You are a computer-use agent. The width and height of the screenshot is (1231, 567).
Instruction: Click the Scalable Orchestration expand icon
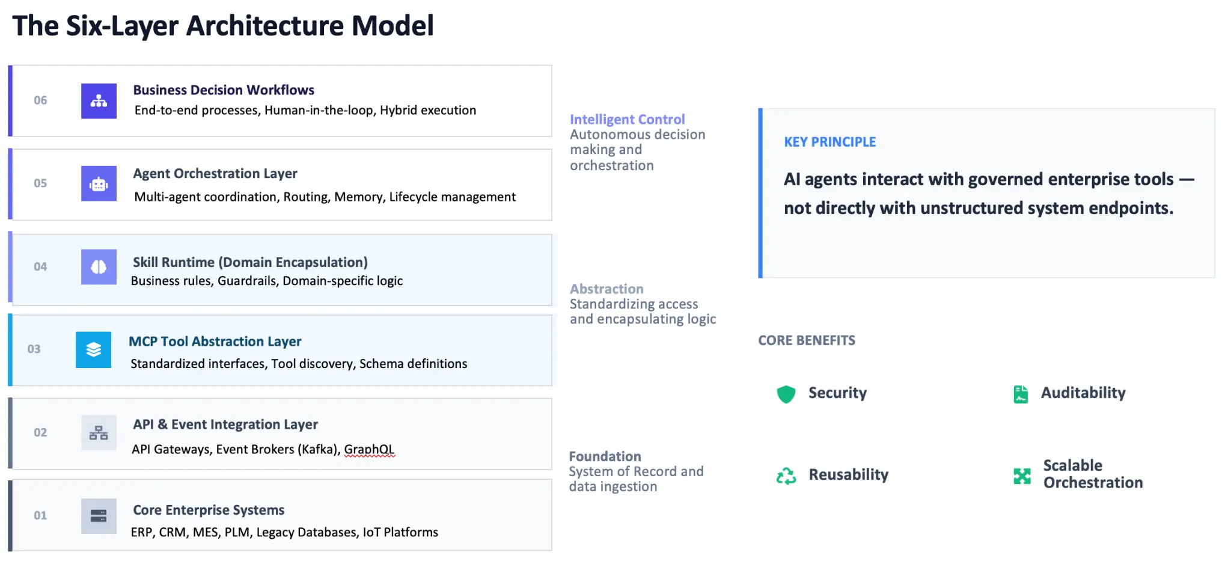(1022, 476)
